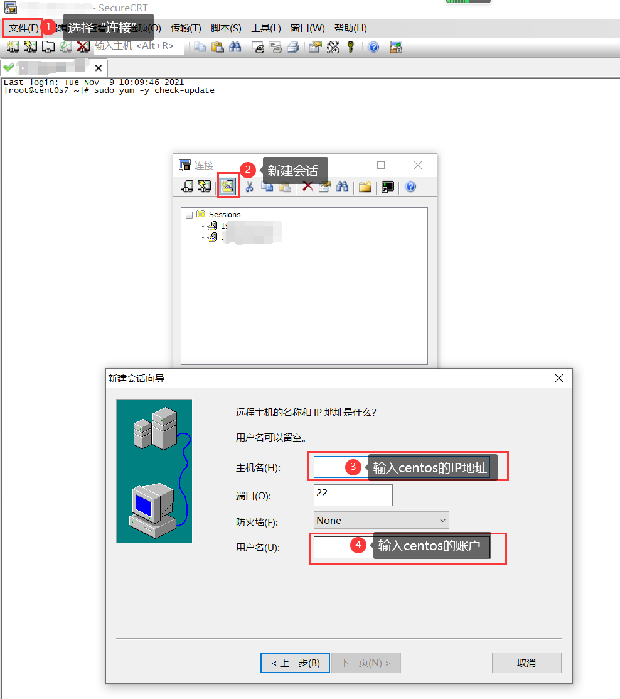Viewport: 620px width, 699px height.
Task: Click the Public Key icon in toolbar
Action: coord(351,47)
